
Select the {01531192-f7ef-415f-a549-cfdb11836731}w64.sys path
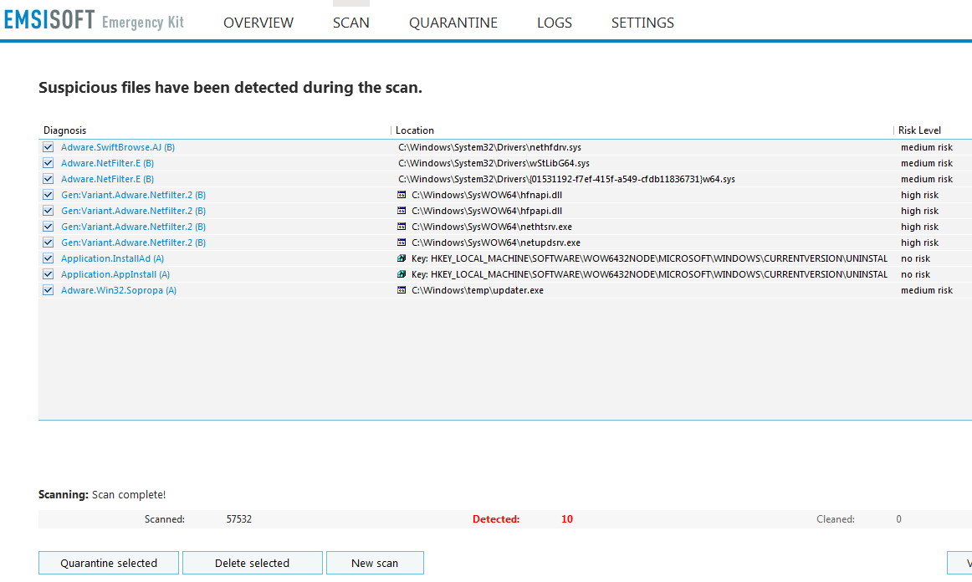point(566,179)
